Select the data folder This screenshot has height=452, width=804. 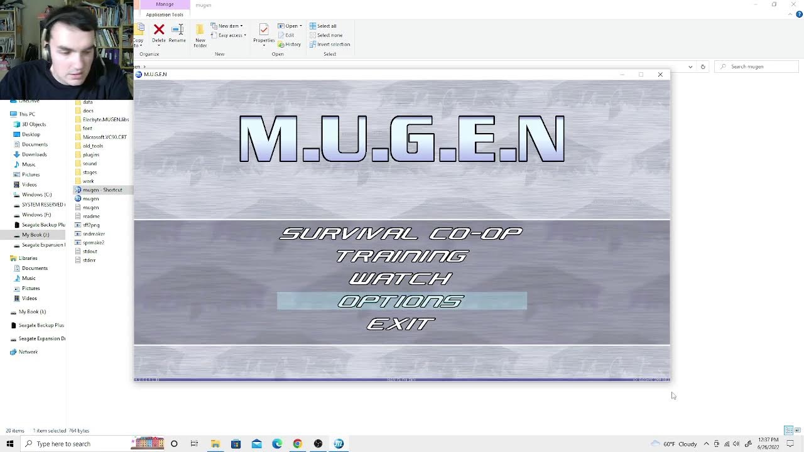(84, 102)
